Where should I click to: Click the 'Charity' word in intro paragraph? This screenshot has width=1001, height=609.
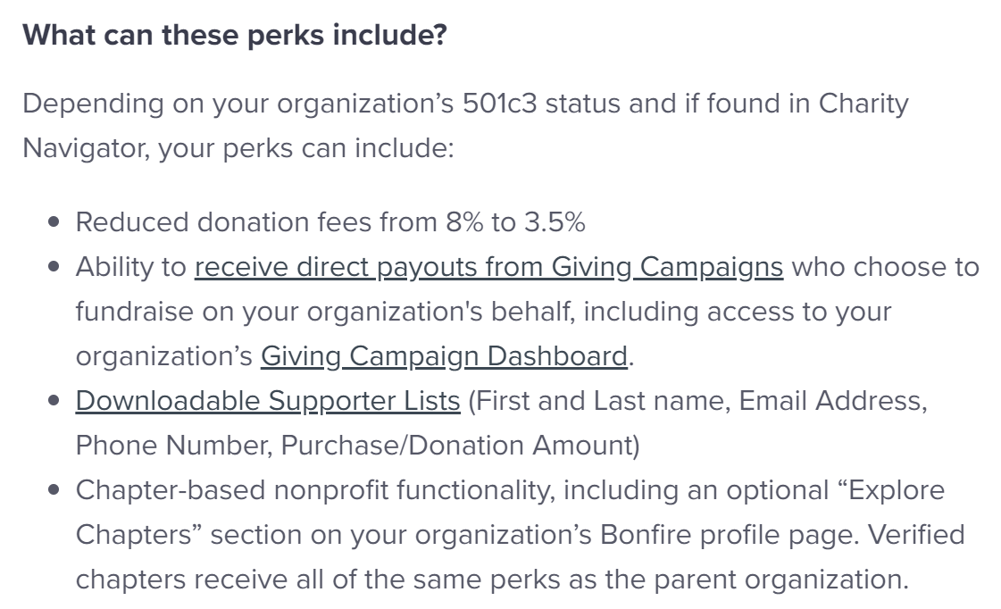863,104
